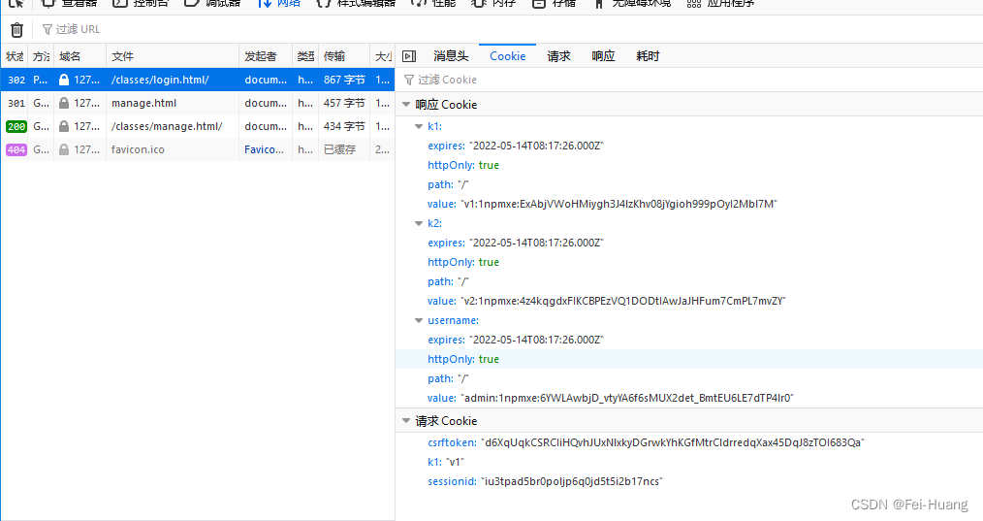Open the 请求 tab
983x521 pixels.
click(558, 56)
